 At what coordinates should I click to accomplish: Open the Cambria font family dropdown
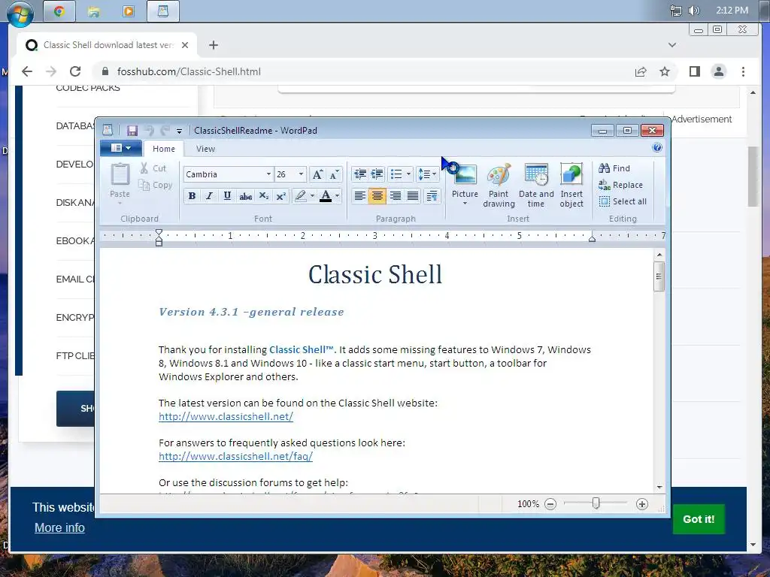point(268,174)
